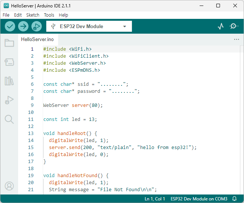Image resolution: width=244 pixels, height=203 pixels.
Task: Click the #include <WebServer.h> line
Action: tap(74, 63)
